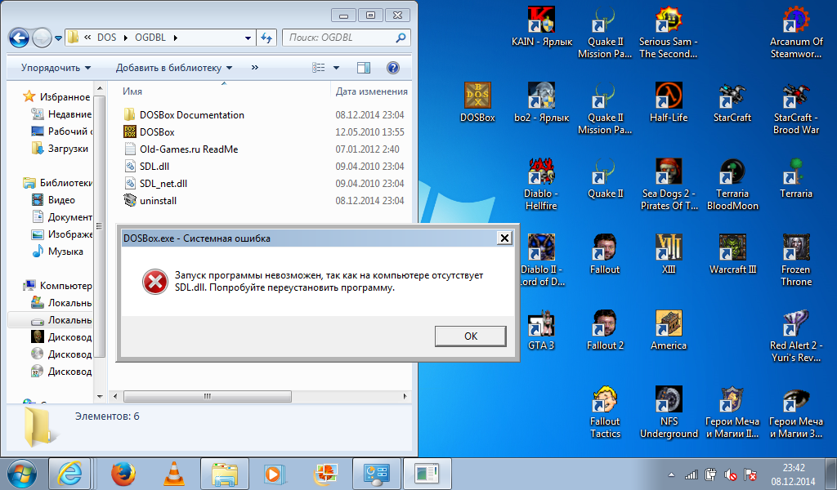Toggle the preview pane in Explorer
837x490 pixels.
(x=364, y=68)
